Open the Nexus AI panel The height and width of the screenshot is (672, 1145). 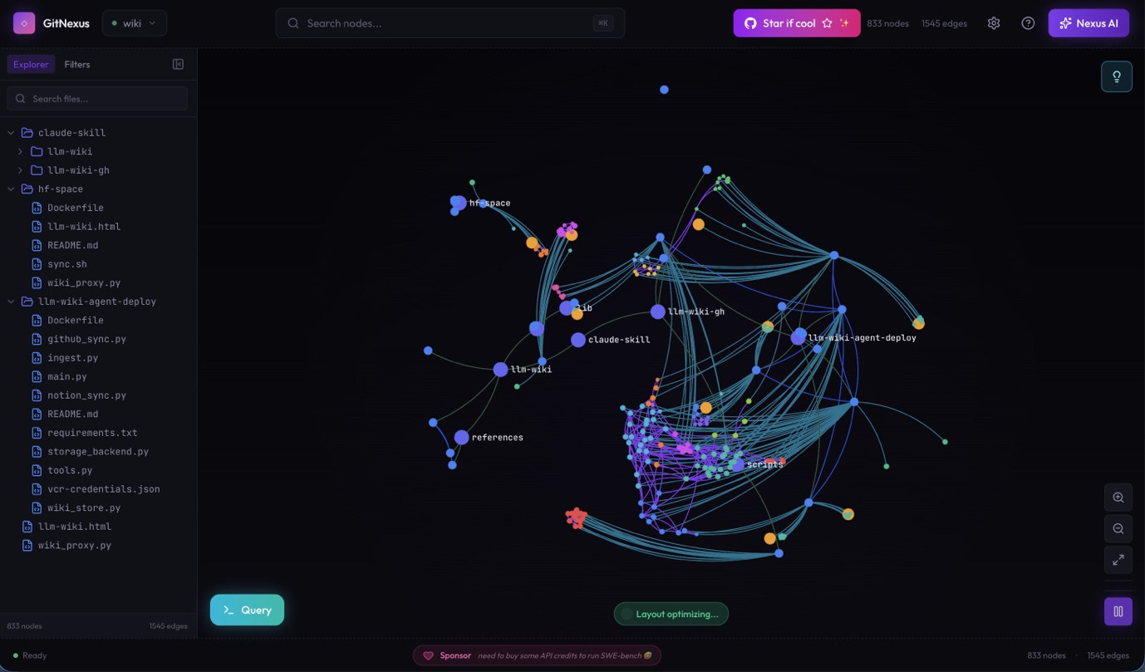coord(1088,23)
